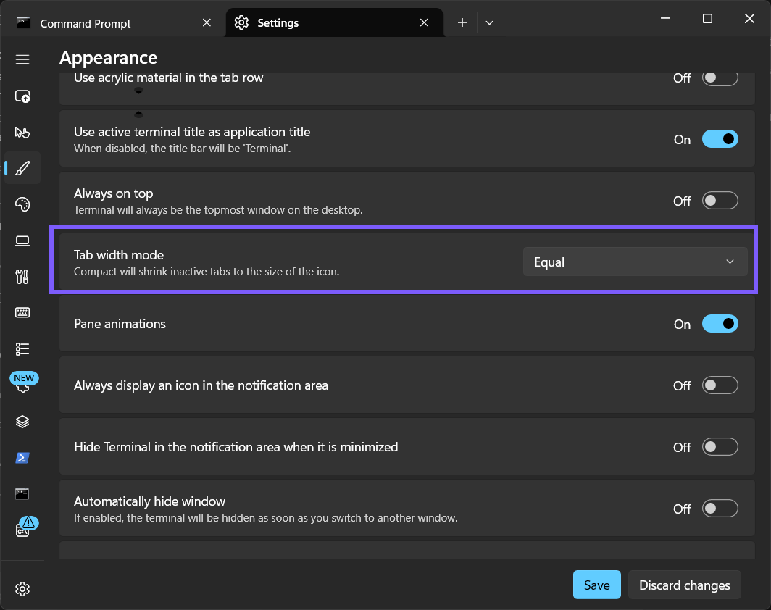
Task: Click the 'Always on top' label
Action: pos(113,193)
